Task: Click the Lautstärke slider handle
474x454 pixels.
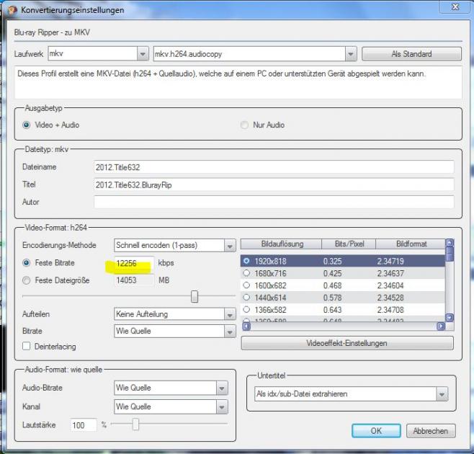Action: [x=135, y=424]
